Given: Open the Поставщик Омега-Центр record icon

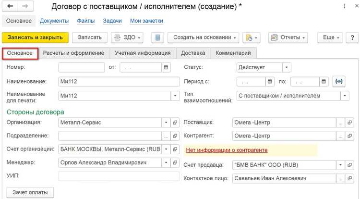Looking at the screenshot, I should pos(349,123).
